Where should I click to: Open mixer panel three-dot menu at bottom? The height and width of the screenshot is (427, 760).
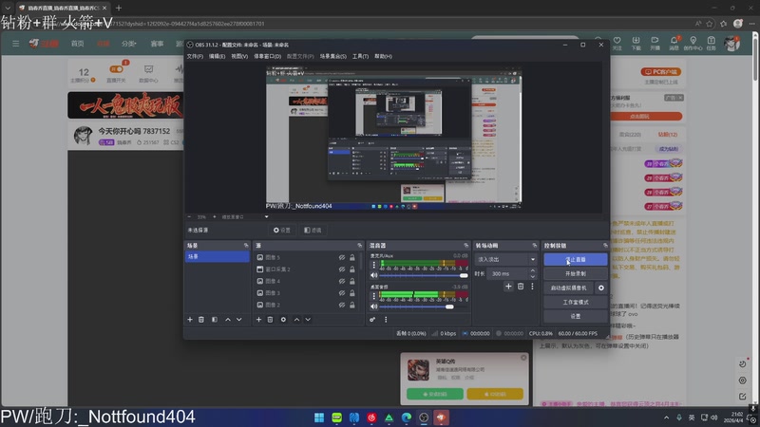386,320
